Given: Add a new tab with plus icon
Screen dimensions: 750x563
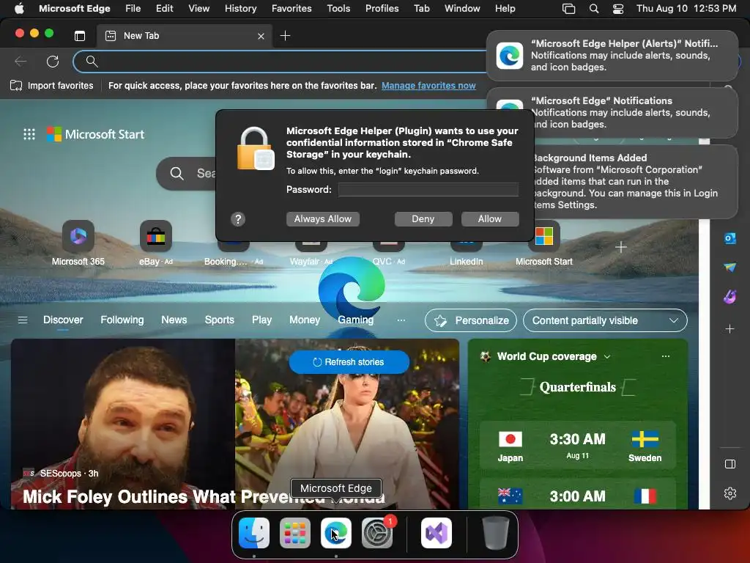Looking at the screenshot, I should (285, 36).
